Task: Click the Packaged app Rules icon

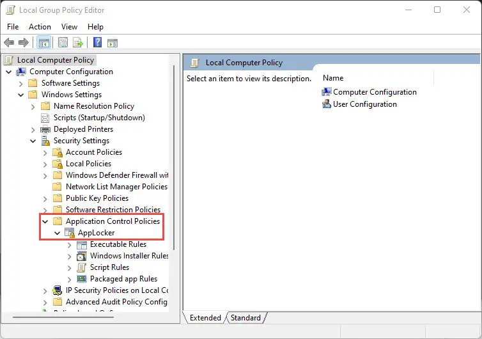Action: click(81, 279)
